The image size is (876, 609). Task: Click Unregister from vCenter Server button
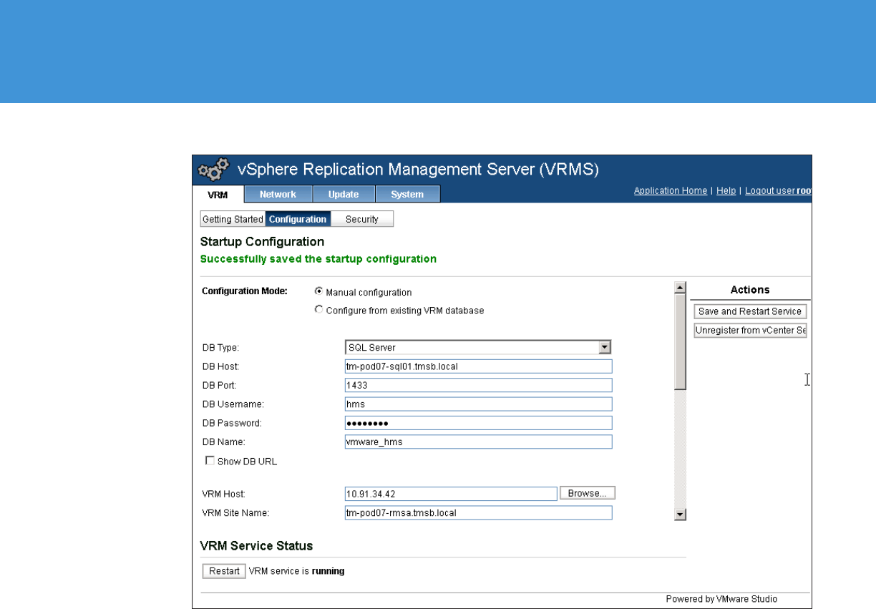[750, 331]
